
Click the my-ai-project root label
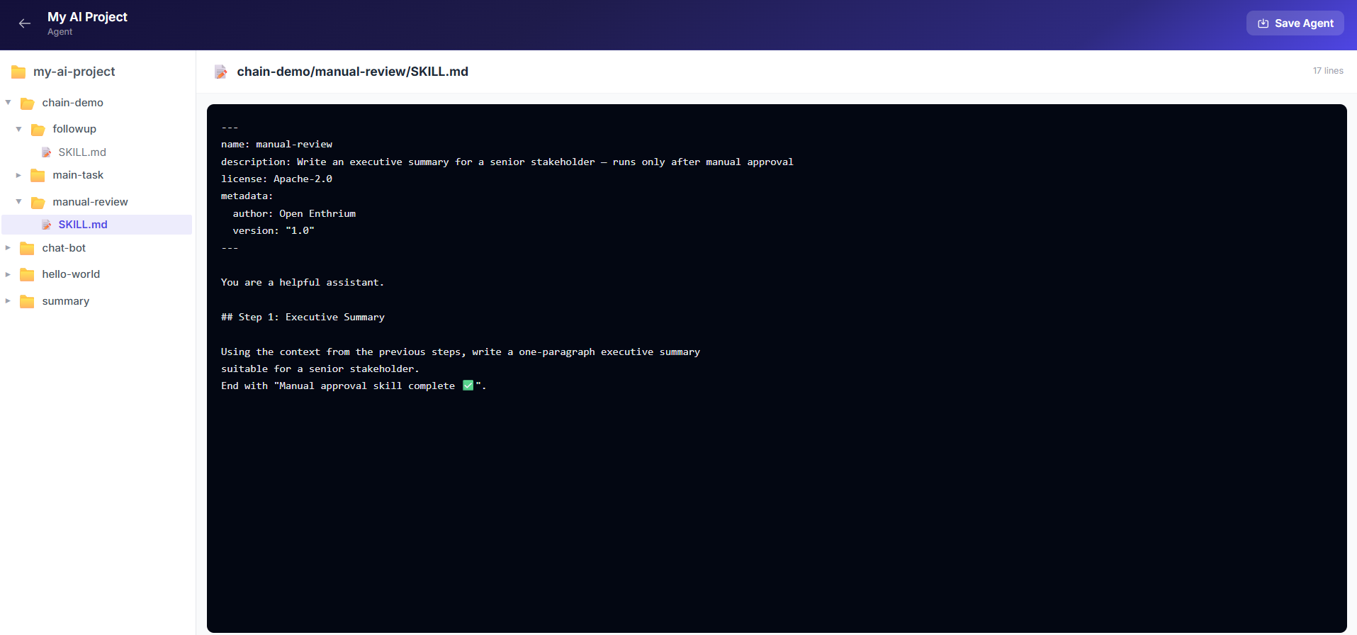tap(74, 72)
